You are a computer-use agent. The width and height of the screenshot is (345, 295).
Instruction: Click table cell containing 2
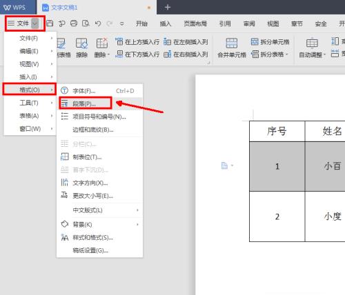[x=277, y=216]
